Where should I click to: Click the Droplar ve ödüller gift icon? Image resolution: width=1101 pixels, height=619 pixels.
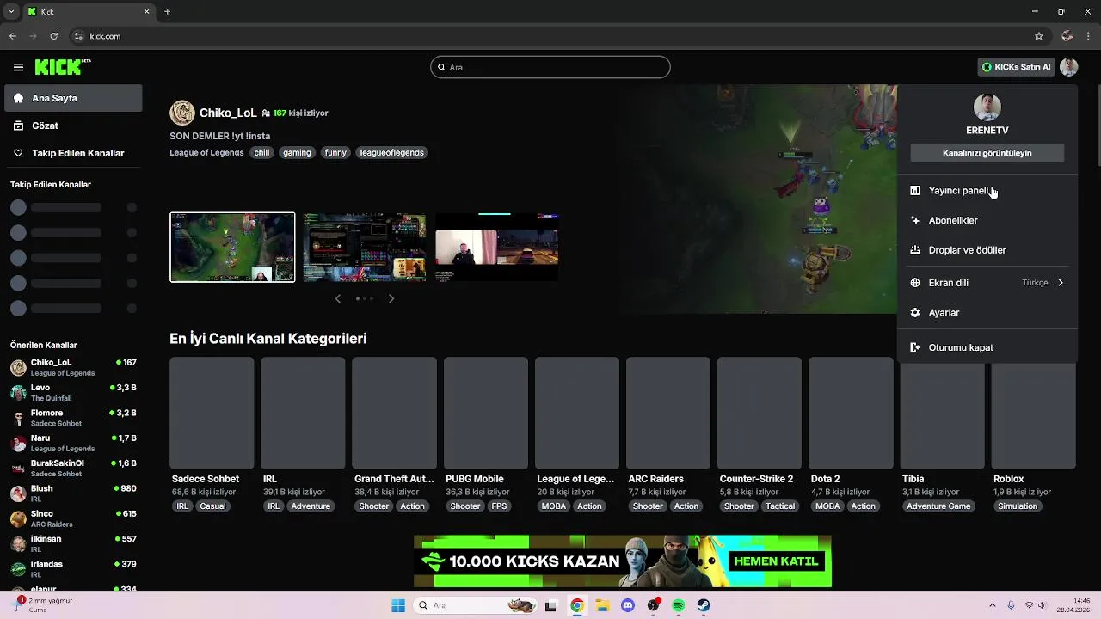point(915,250)
